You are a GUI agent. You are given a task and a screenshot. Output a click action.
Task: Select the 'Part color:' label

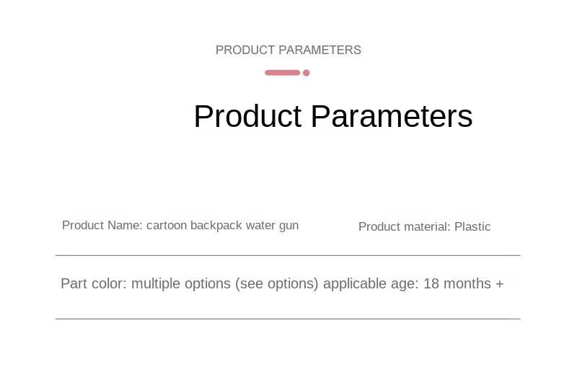94,283
